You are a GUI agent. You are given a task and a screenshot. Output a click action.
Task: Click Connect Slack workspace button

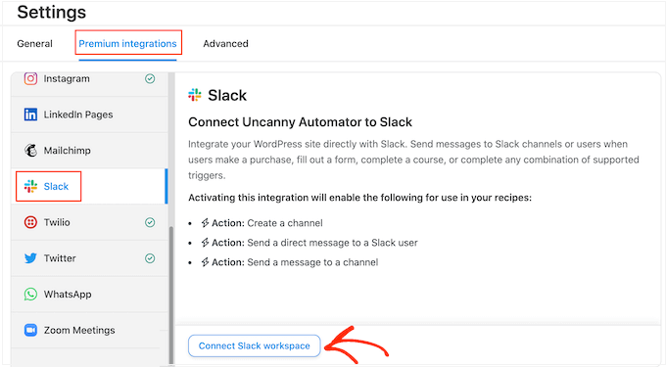click(x=254, y=345)
